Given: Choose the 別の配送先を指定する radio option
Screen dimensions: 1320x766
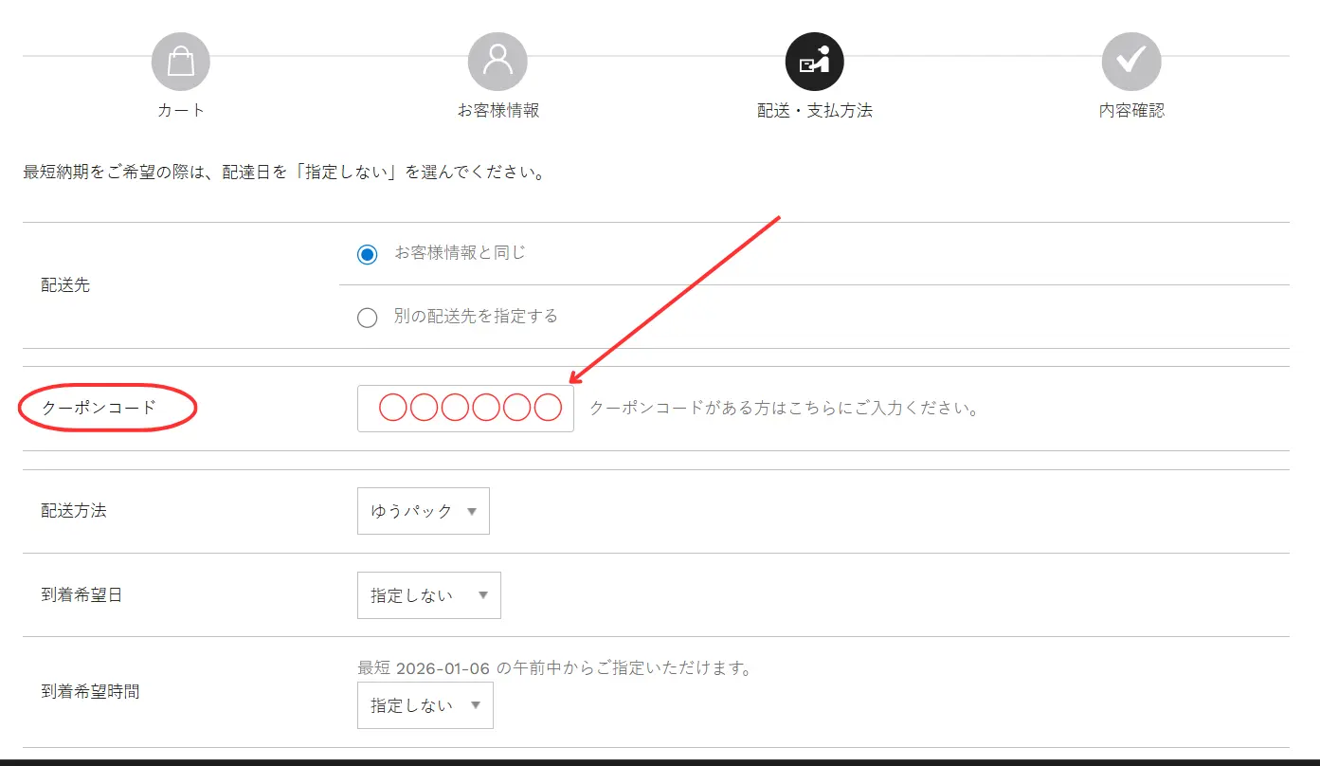Looking at the screenshot, I should coord(367,318).
